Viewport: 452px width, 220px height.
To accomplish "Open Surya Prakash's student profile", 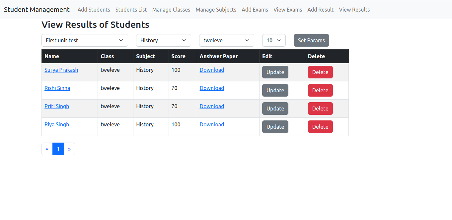I will 61,70.
